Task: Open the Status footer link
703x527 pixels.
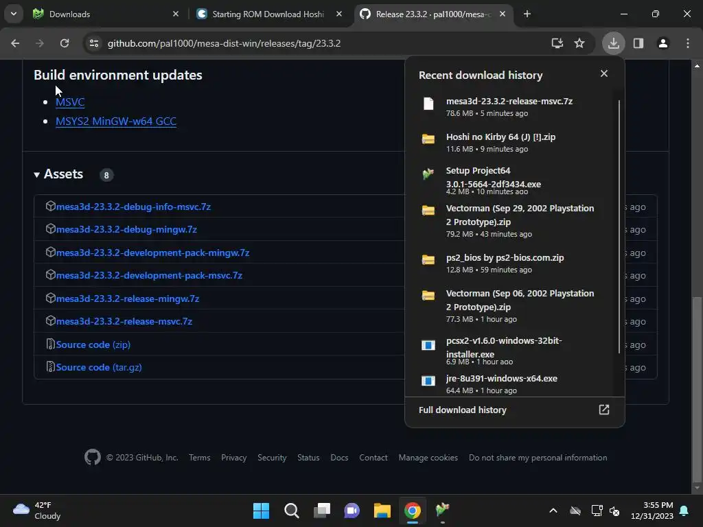Action: click(x=308, y=458)
